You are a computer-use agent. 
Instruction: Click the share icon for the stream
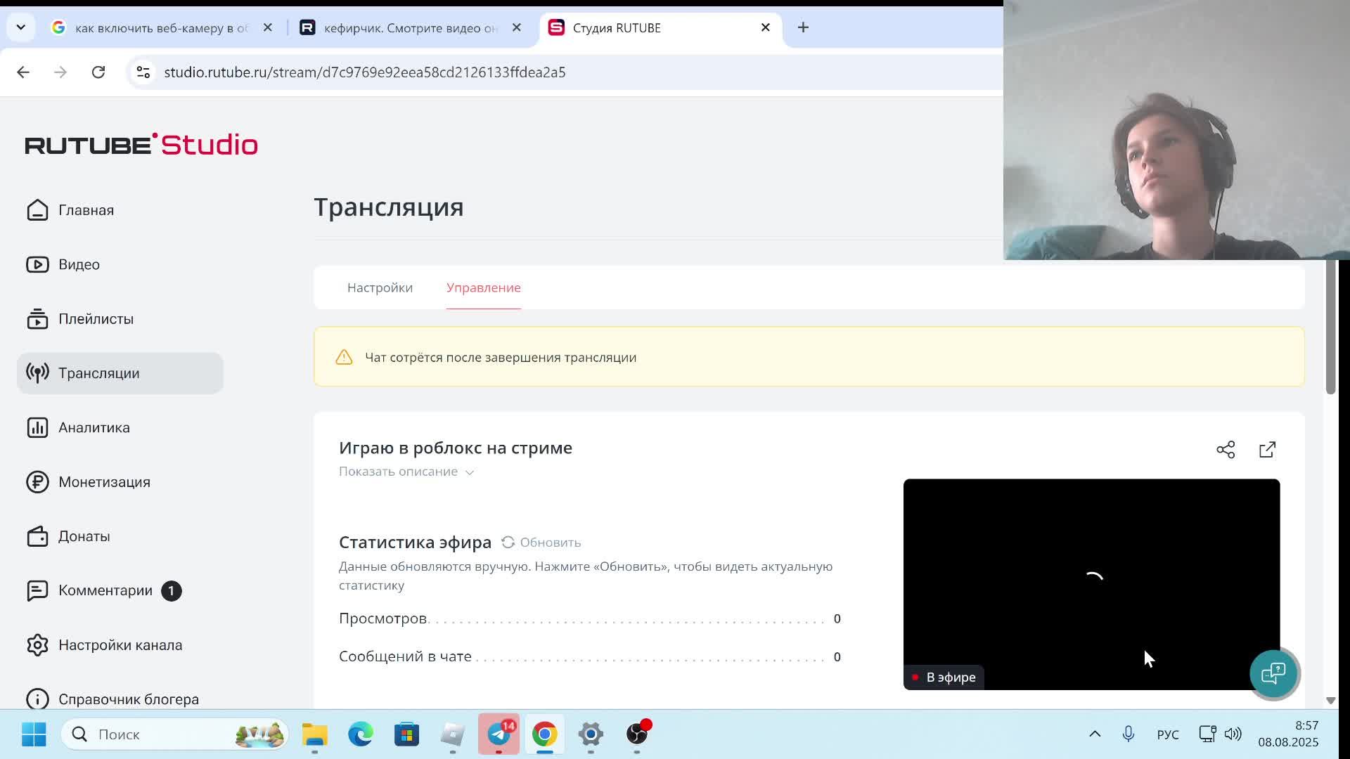tap(1226, 450)
